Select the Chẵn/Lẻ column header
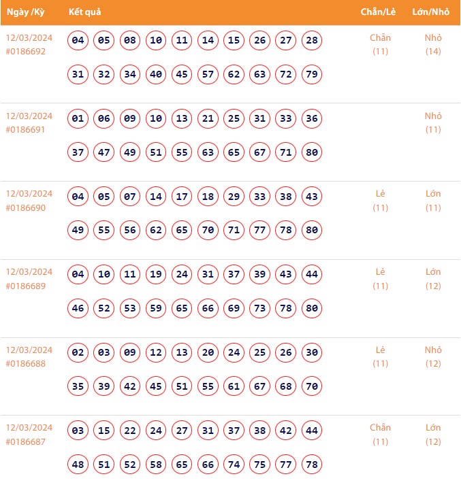This screenshot has width=461, height=487. [380, 12]
